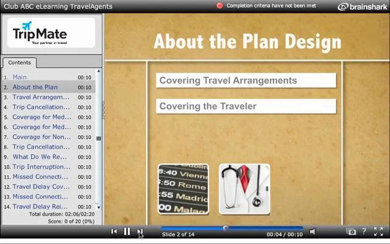Open slide 6 Coverage for Med...
Screen dimensions: 390x244
pos(42,127)
